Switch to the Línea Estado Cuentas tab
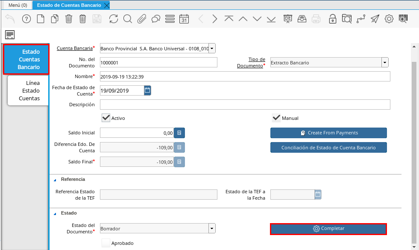 (x=29, y=90)
